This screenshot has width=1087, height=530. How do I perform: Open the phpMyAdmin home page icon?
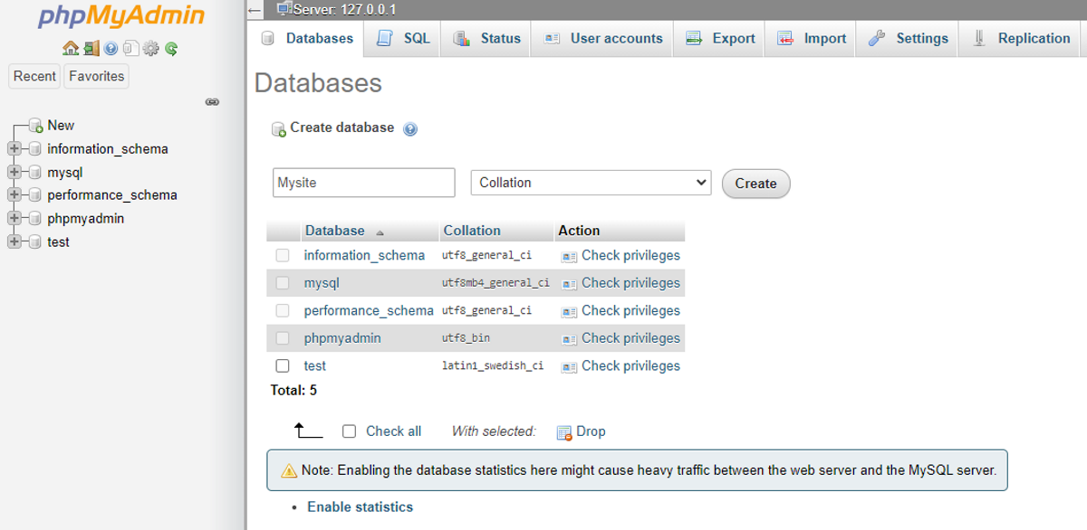point(71,48)
